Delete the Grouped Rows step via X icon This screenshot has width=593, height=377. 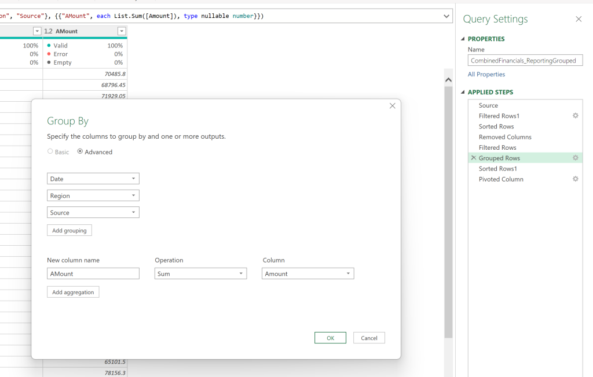[474, 158]
